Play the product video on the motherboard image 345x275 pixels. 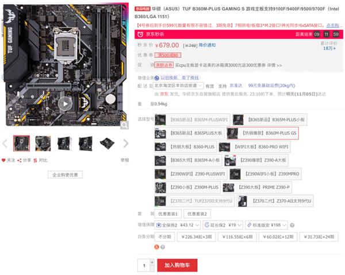tap(65, 104)
